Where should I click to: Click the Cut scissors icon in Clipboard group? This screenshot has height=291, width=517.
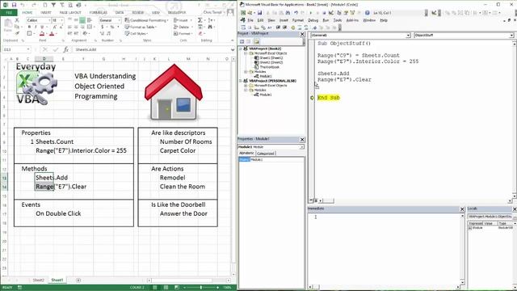click(x=17, y=20)
